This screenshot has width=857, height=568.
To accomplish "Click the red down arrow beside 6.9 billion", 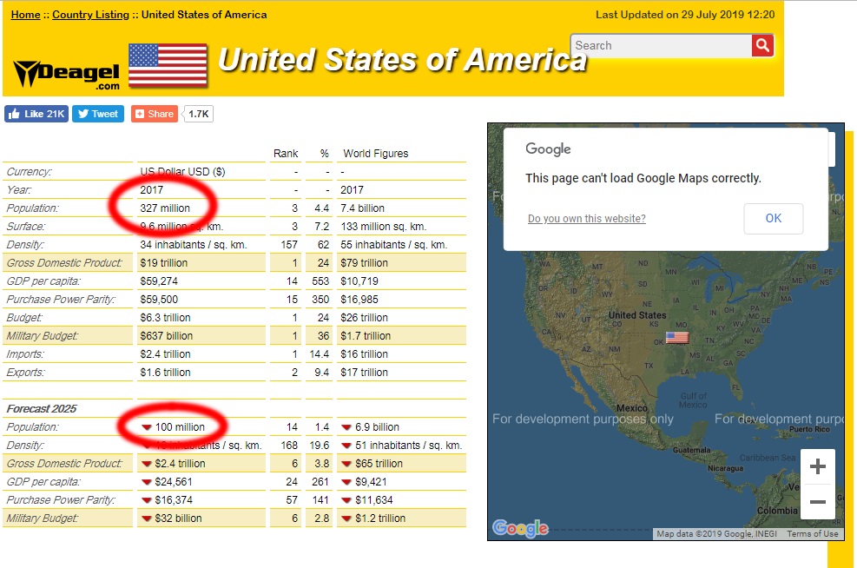I will pyautogui.click(x=346, y=427).
